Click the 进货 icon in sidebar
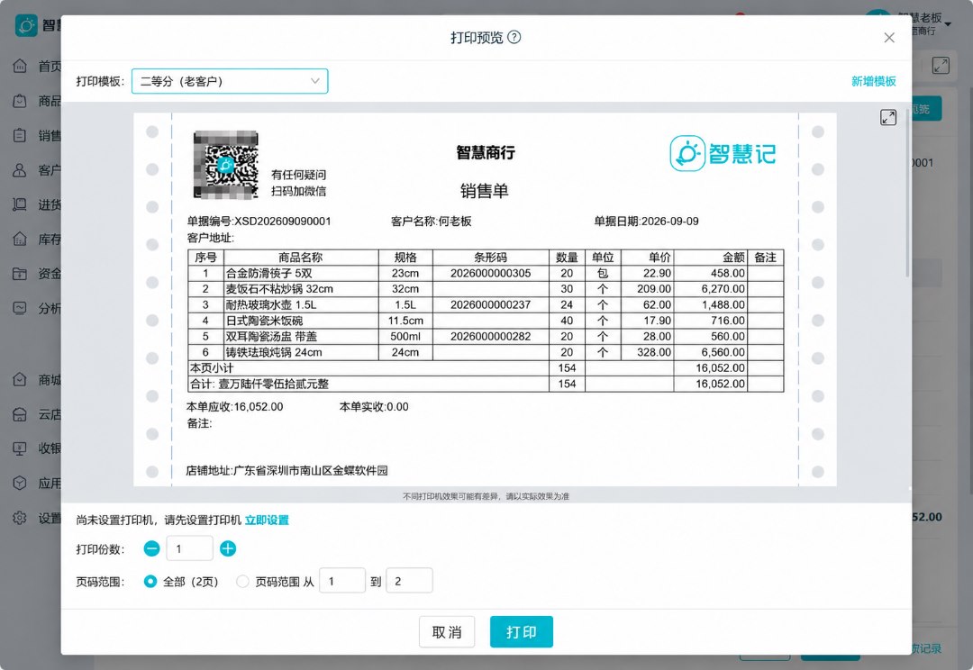 coord(20,204)
